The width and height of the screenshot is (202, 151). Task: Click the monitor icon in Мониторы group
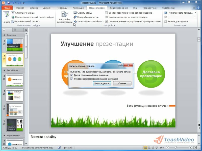(x=166, y=13)
